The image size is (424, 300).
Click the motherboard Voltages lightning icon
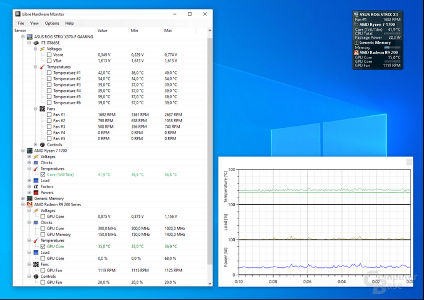[x=43, y=49]
